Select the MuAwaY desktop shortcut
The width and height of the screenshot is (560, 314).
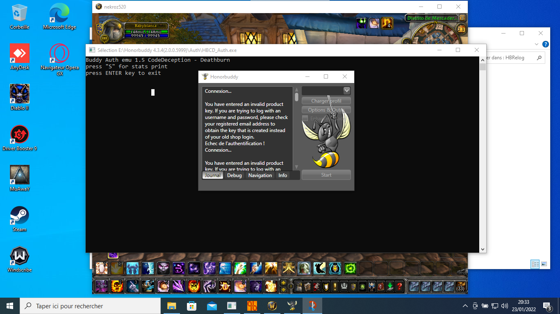click(20, 178)
